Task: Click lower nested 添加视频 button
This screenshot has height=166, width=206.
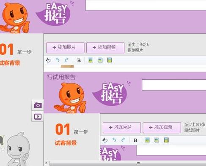Action: 162,128
